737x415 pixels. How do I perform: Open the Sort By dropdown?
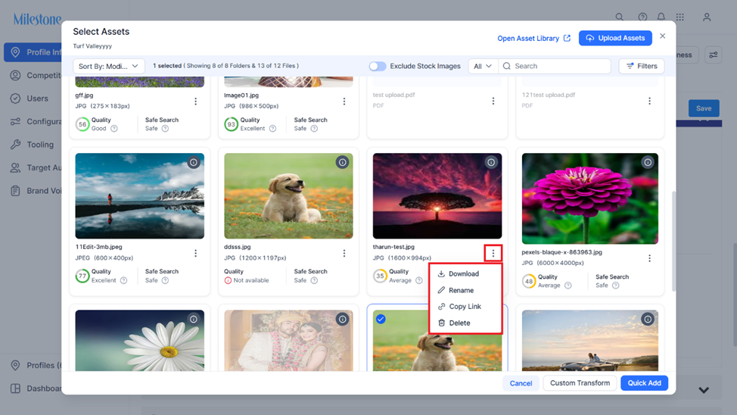[108, 66]
